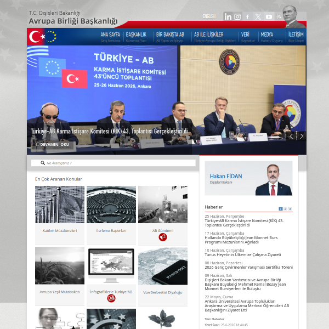Open the LinkedIn social icon

pyautogui.click(x=228, y=16)
